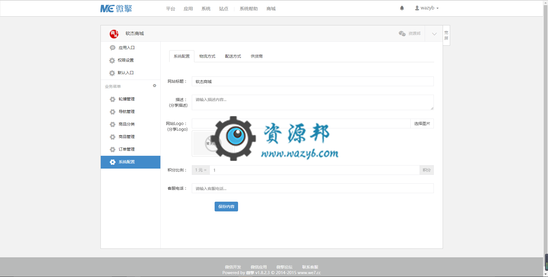Viewport: 548px width, 277px height.
Task: Open the 商城 menu
Action: coord(271,9)
